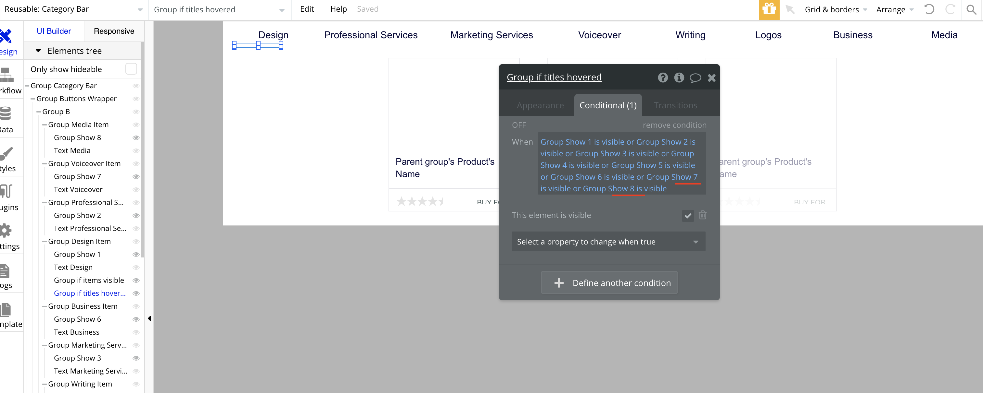Delete the 'This element is visible' property with trash icon
This screenshot has width=983, height=393.
pos(703,215)
